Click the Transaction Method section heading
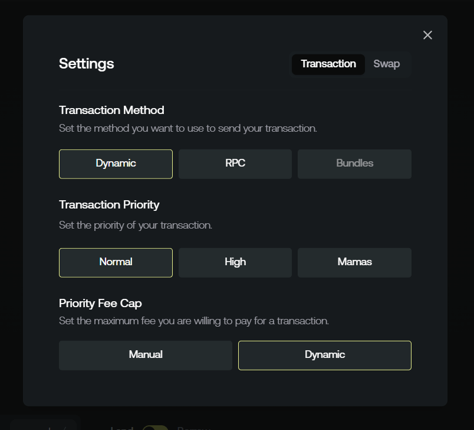This screenshot has width=474, height=430. coord(111,110)
